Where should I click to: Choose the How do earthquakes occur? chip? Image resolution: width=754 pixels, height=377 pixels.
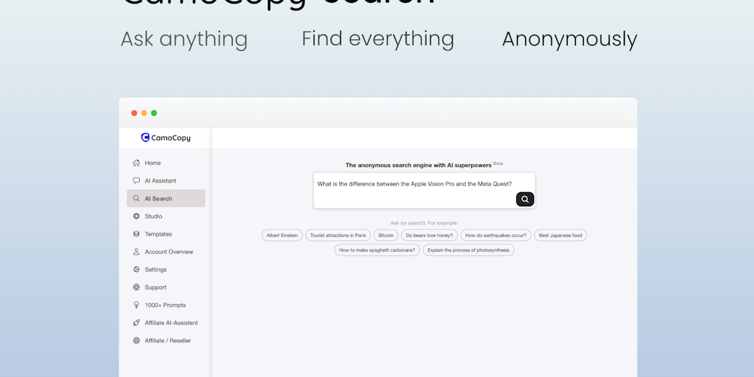click(496, 236)
